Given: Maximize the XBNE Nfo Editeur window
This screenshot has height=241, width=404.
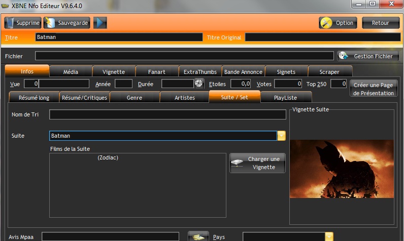Looking at the screenshot, I should [x=373, y=4].
